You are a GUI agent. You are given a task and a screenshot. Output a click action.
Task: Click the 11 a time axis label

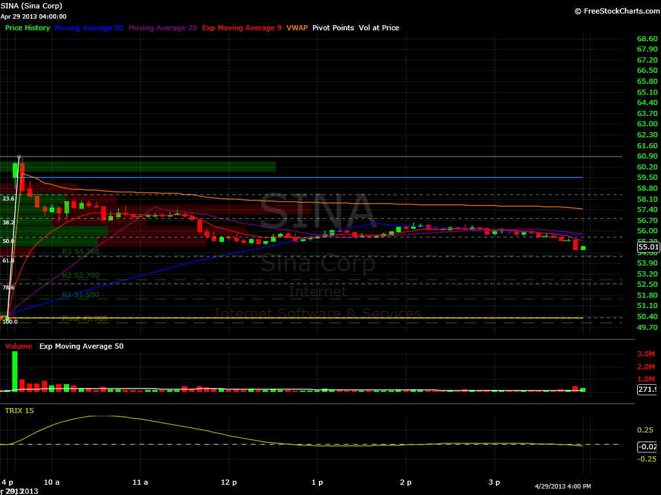(x=140, y=482)
